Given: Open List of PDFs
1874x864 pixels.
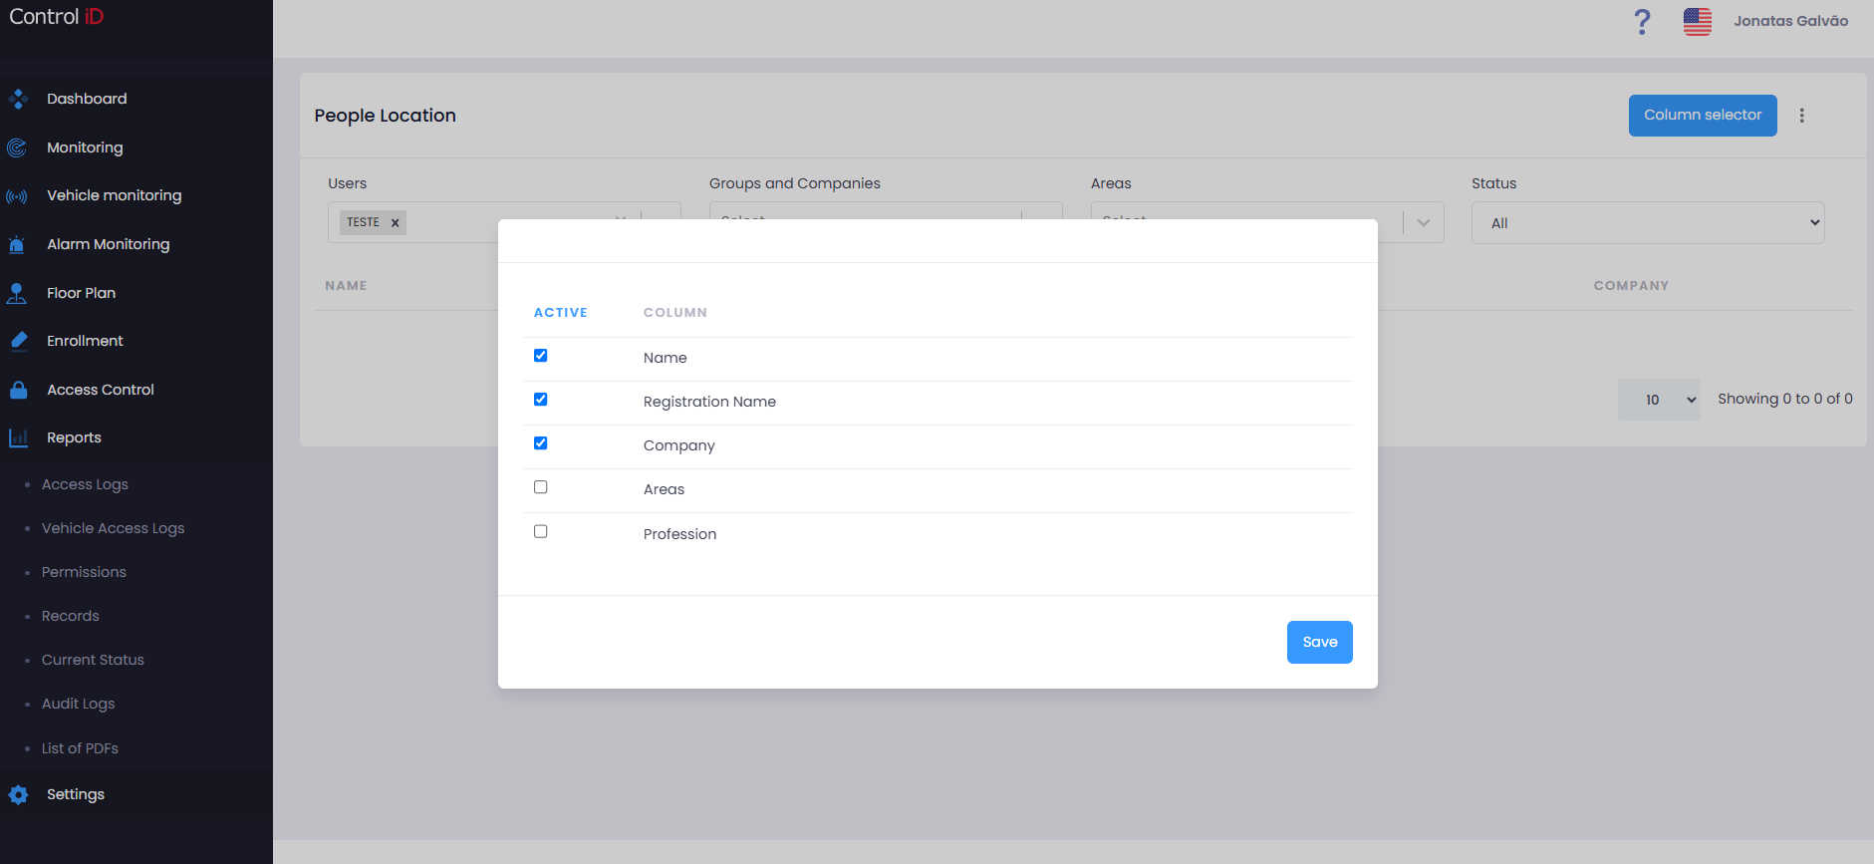Looking at the screenshot, I should point(80,748).
